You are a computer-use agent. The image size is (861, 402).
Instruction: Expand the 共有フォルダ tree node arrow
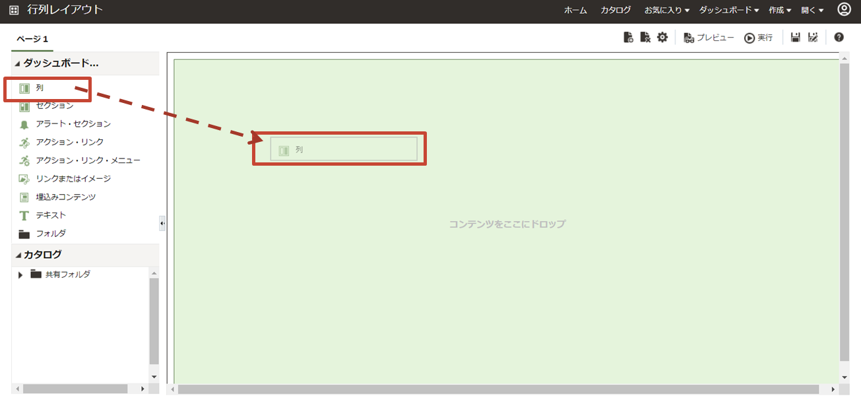[20, 275]
